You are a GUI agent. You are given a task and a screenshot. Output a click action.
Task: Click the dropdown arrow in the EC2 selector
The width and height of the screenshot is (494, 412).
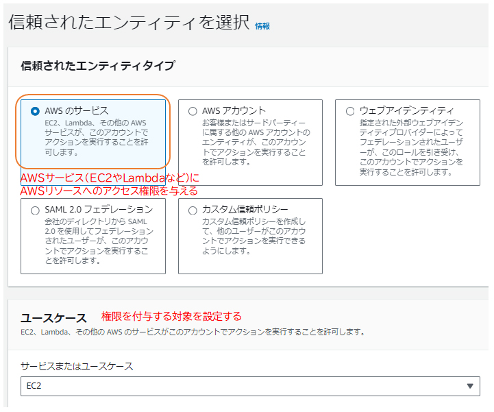469,386
